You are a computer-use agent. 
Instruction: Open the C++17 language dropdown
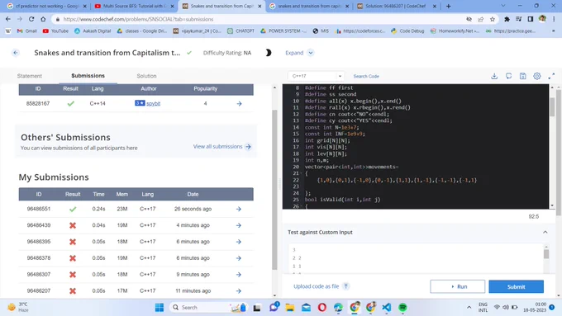[x=316, y=76]
